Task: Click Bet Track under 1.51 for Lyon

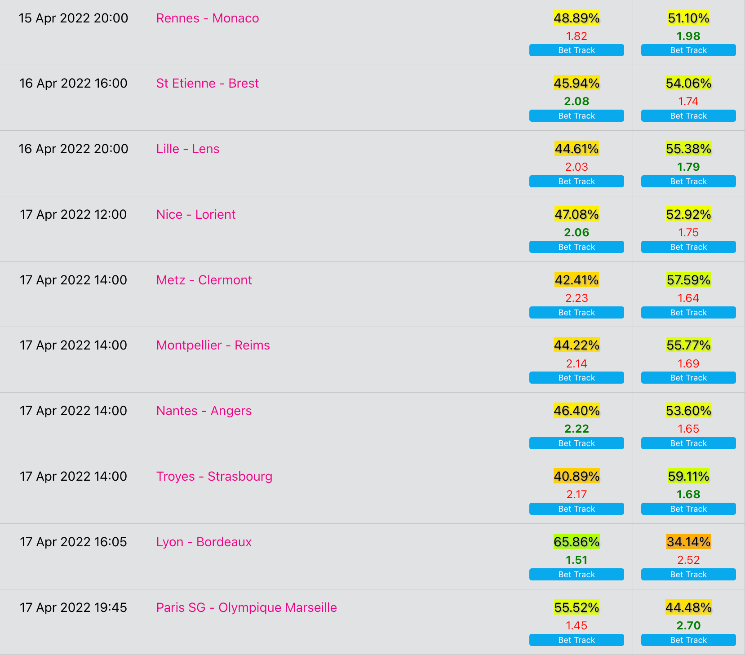Action: point(576,575)
